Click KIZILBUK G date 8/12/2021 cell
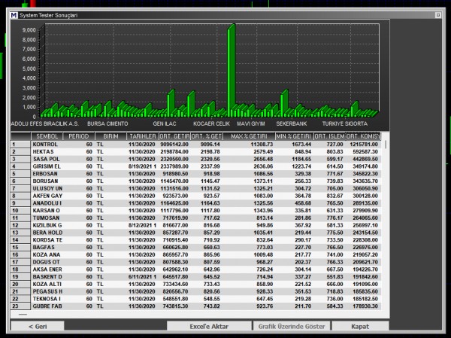This screenshot has height=338, width=451. (x=142, y=225)
